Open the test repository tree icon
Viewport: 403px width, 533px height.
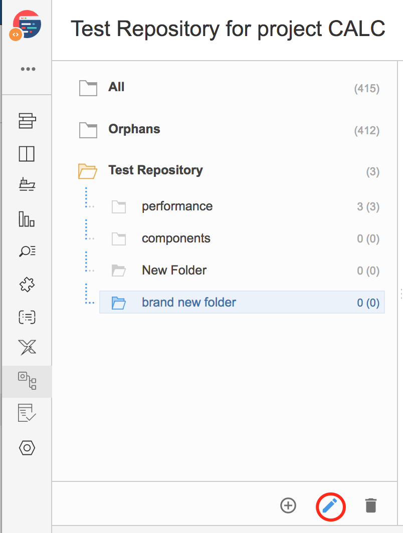coord(27,381)
